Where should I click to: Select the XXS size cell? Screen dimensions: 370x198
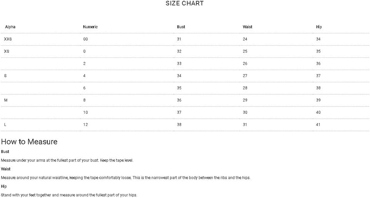[x=8, y=39]
